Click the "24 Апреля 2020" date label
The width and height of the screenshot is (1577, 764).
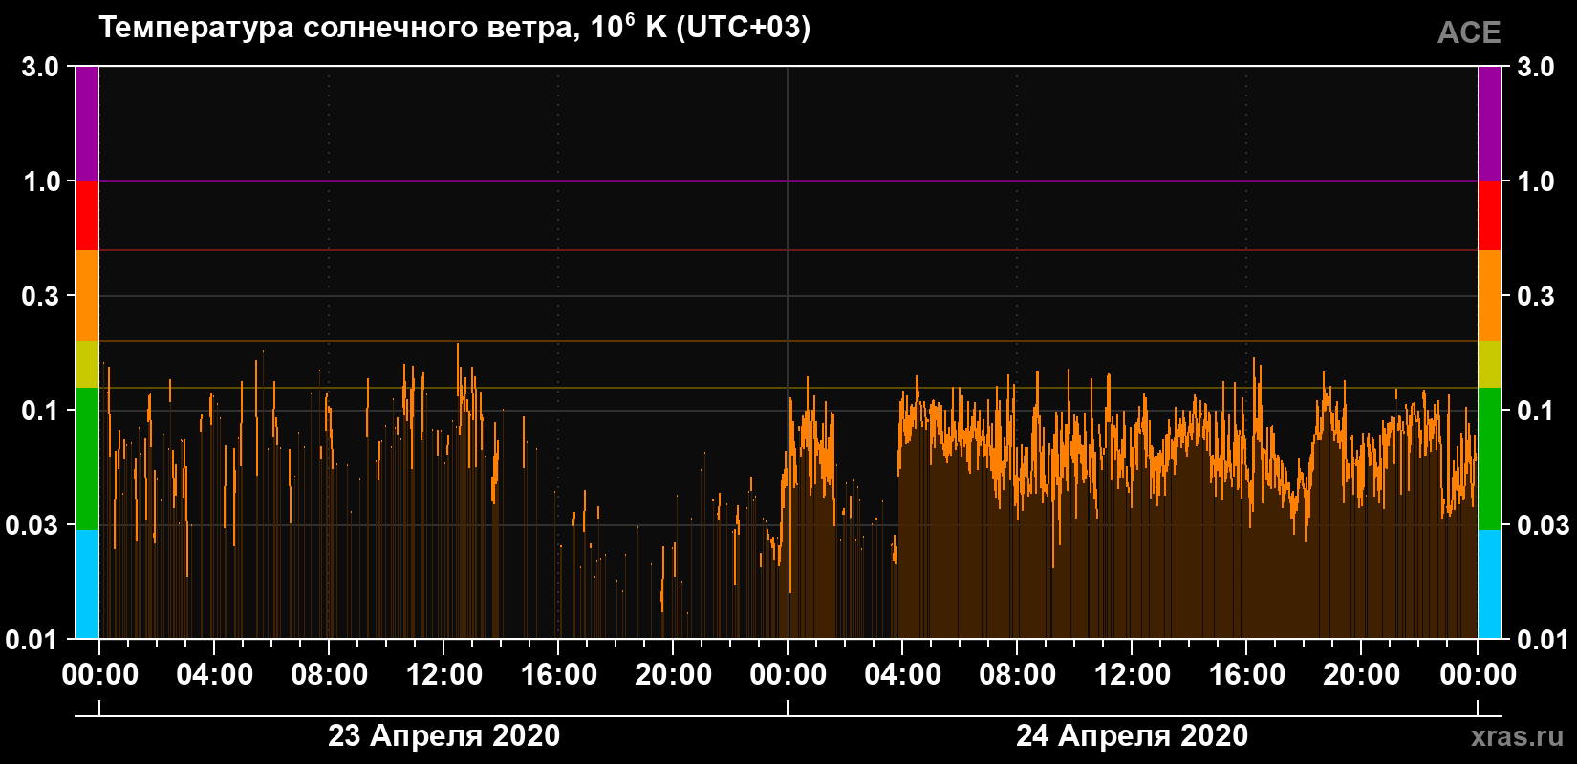[1132, 735]
